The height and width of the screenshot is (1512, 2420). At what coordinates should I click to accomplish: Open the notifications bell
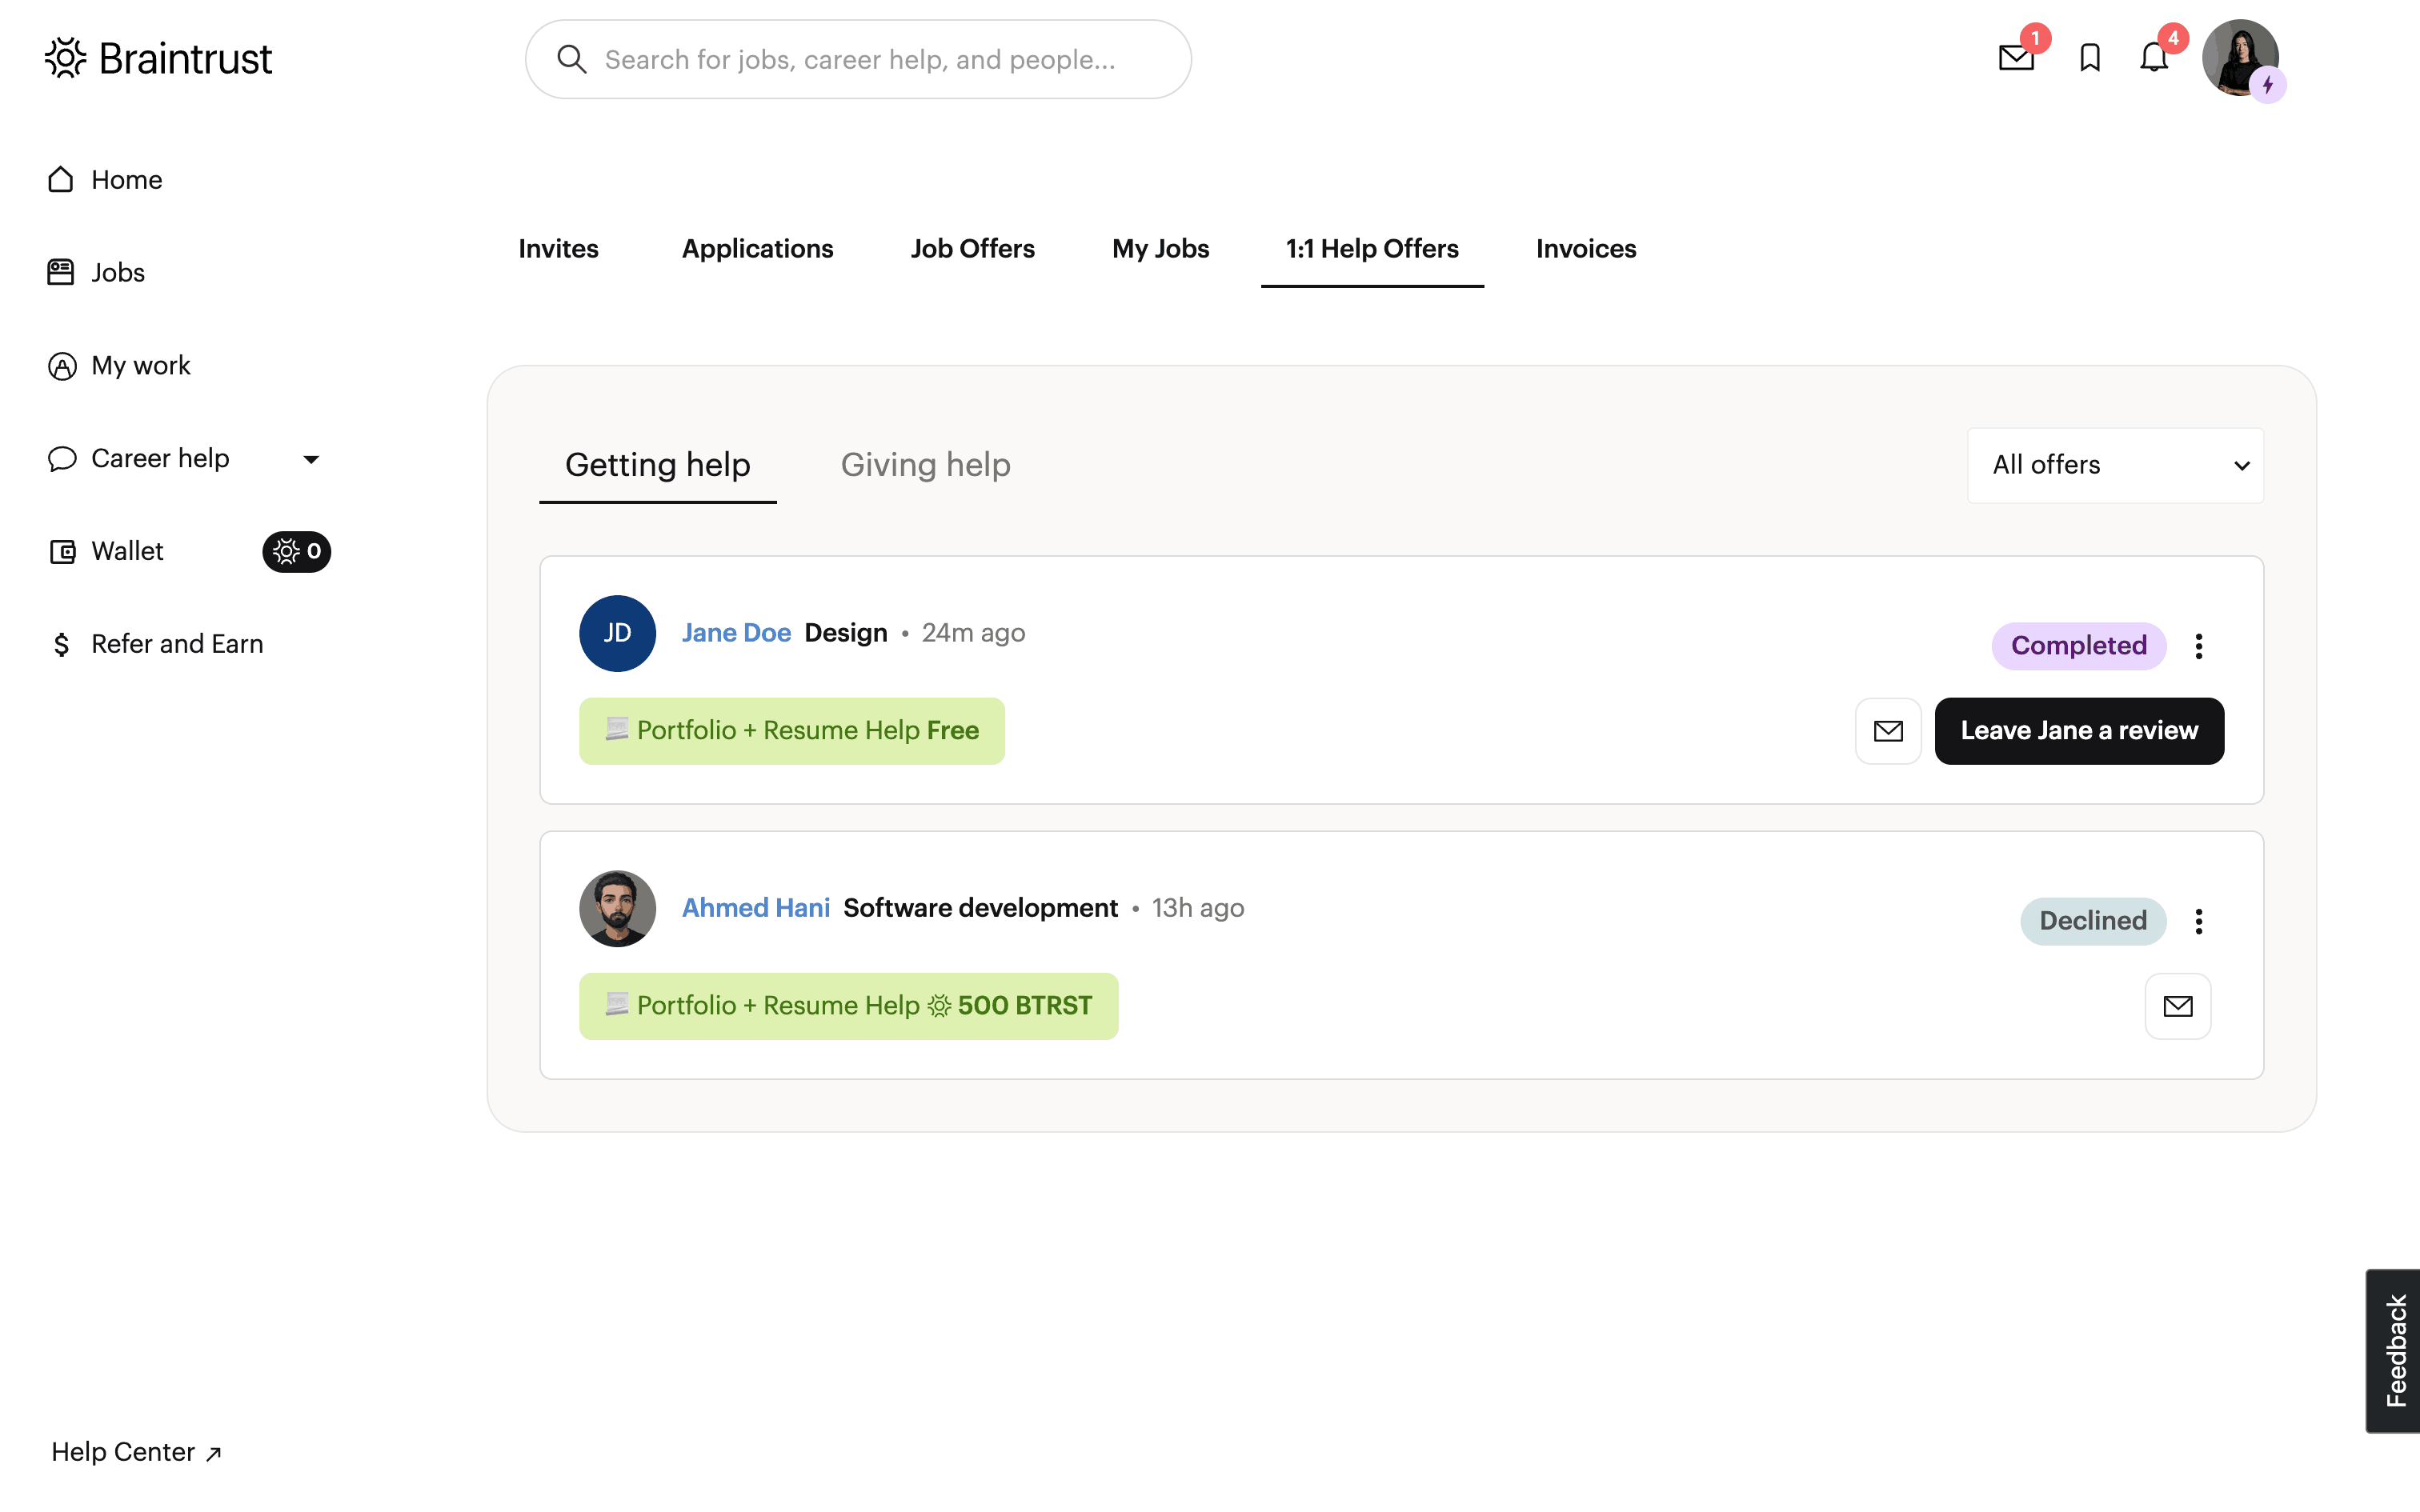[2153, 58]
